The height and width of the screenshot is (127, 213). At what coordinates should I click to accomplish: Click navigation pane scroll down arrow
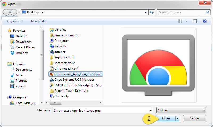click(42, 103)
